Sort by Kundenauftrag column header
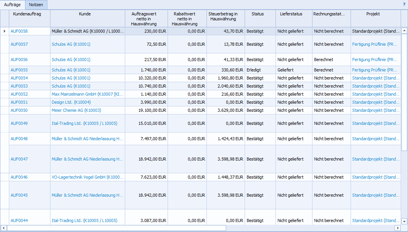The image size is (408, 232). coord(27,14)
